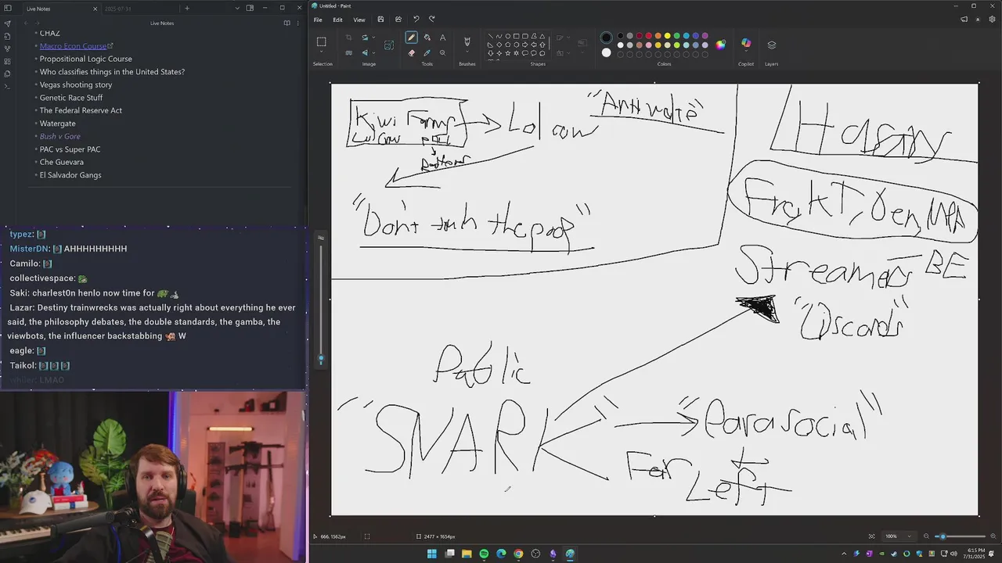Click the zoom out magnifier icon
Image resolution: width=1002 pixels, height=563 pixels.
[926, 536]
